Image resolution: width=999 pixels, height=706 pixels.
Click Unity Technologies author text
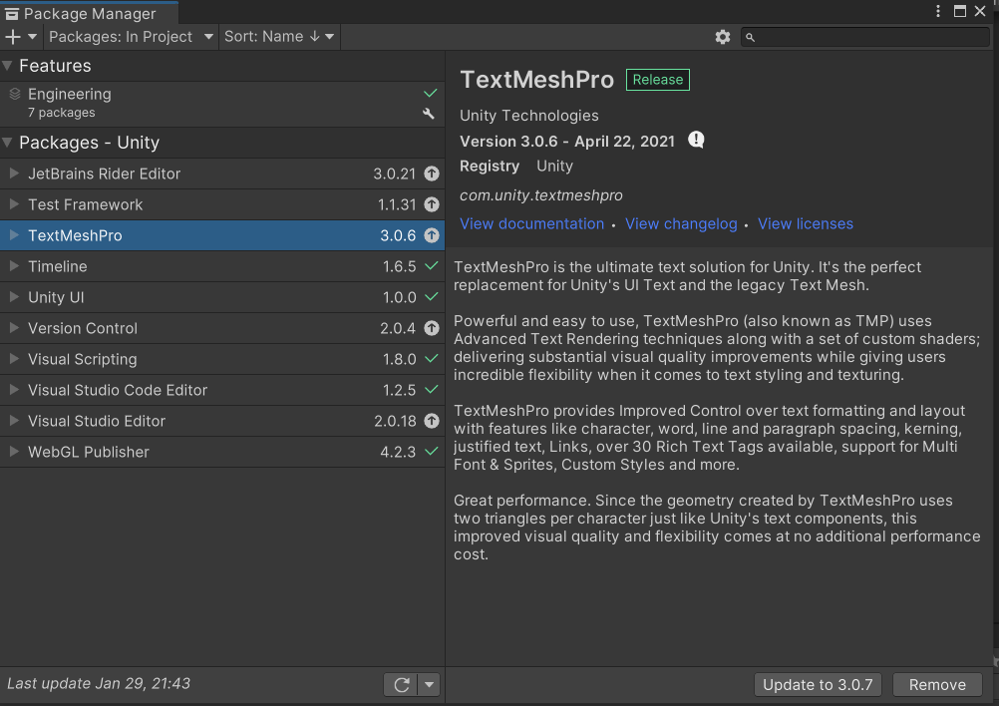[x=528, y=116]
